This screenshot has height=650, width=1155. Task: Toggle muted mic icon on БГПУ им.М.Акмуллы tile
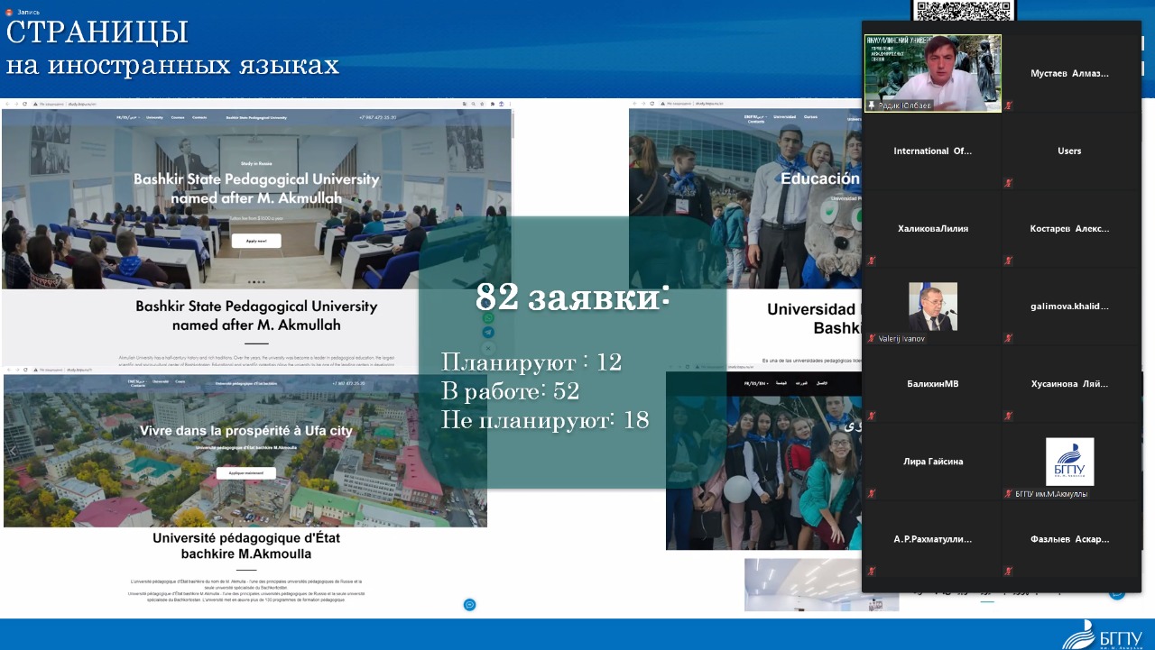point(1009,493)
